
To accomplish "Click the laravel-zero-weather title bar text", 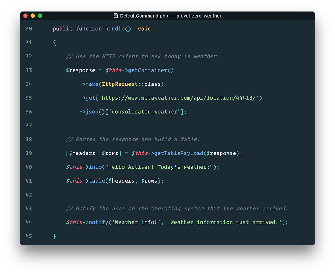I will 198,16.
